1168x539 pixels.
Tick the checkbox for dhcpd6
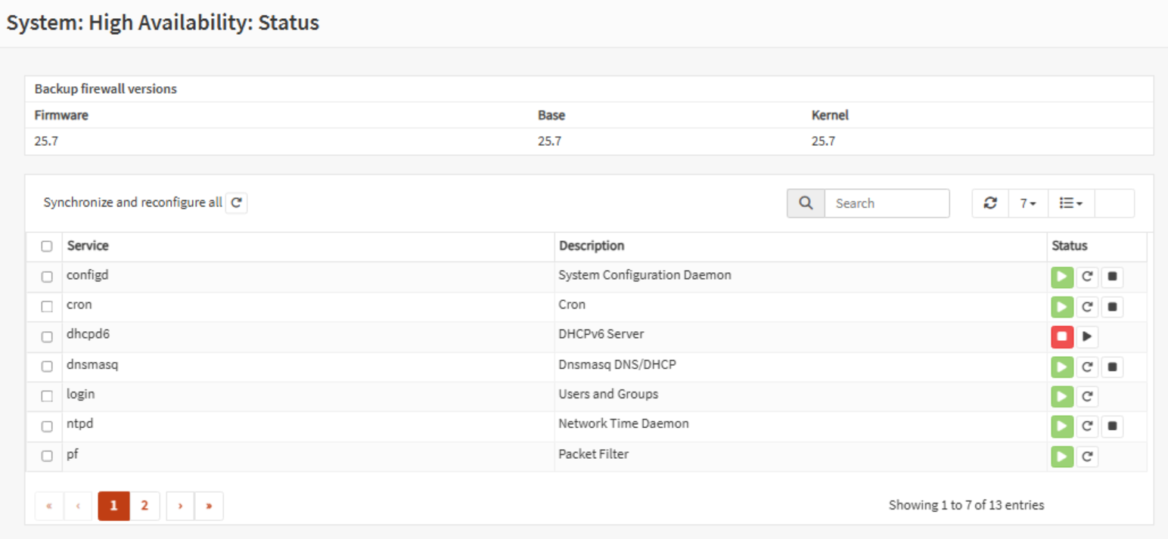tap(47, 337)
